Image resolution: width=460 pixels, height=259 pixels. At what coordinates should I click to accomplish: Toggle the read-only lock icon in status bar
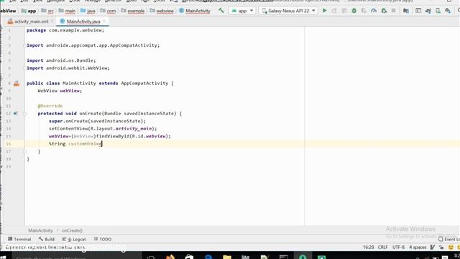(x=441, y=247)
